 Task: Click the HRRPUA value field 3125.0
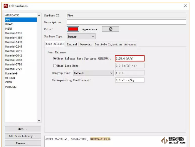tap(130, 58)
